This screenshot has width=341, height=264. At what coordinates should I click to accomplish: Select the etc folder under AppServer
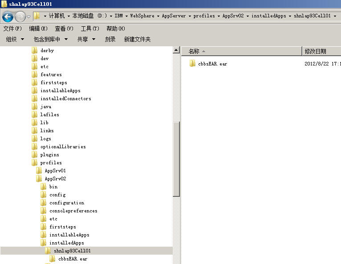point(45,66)
